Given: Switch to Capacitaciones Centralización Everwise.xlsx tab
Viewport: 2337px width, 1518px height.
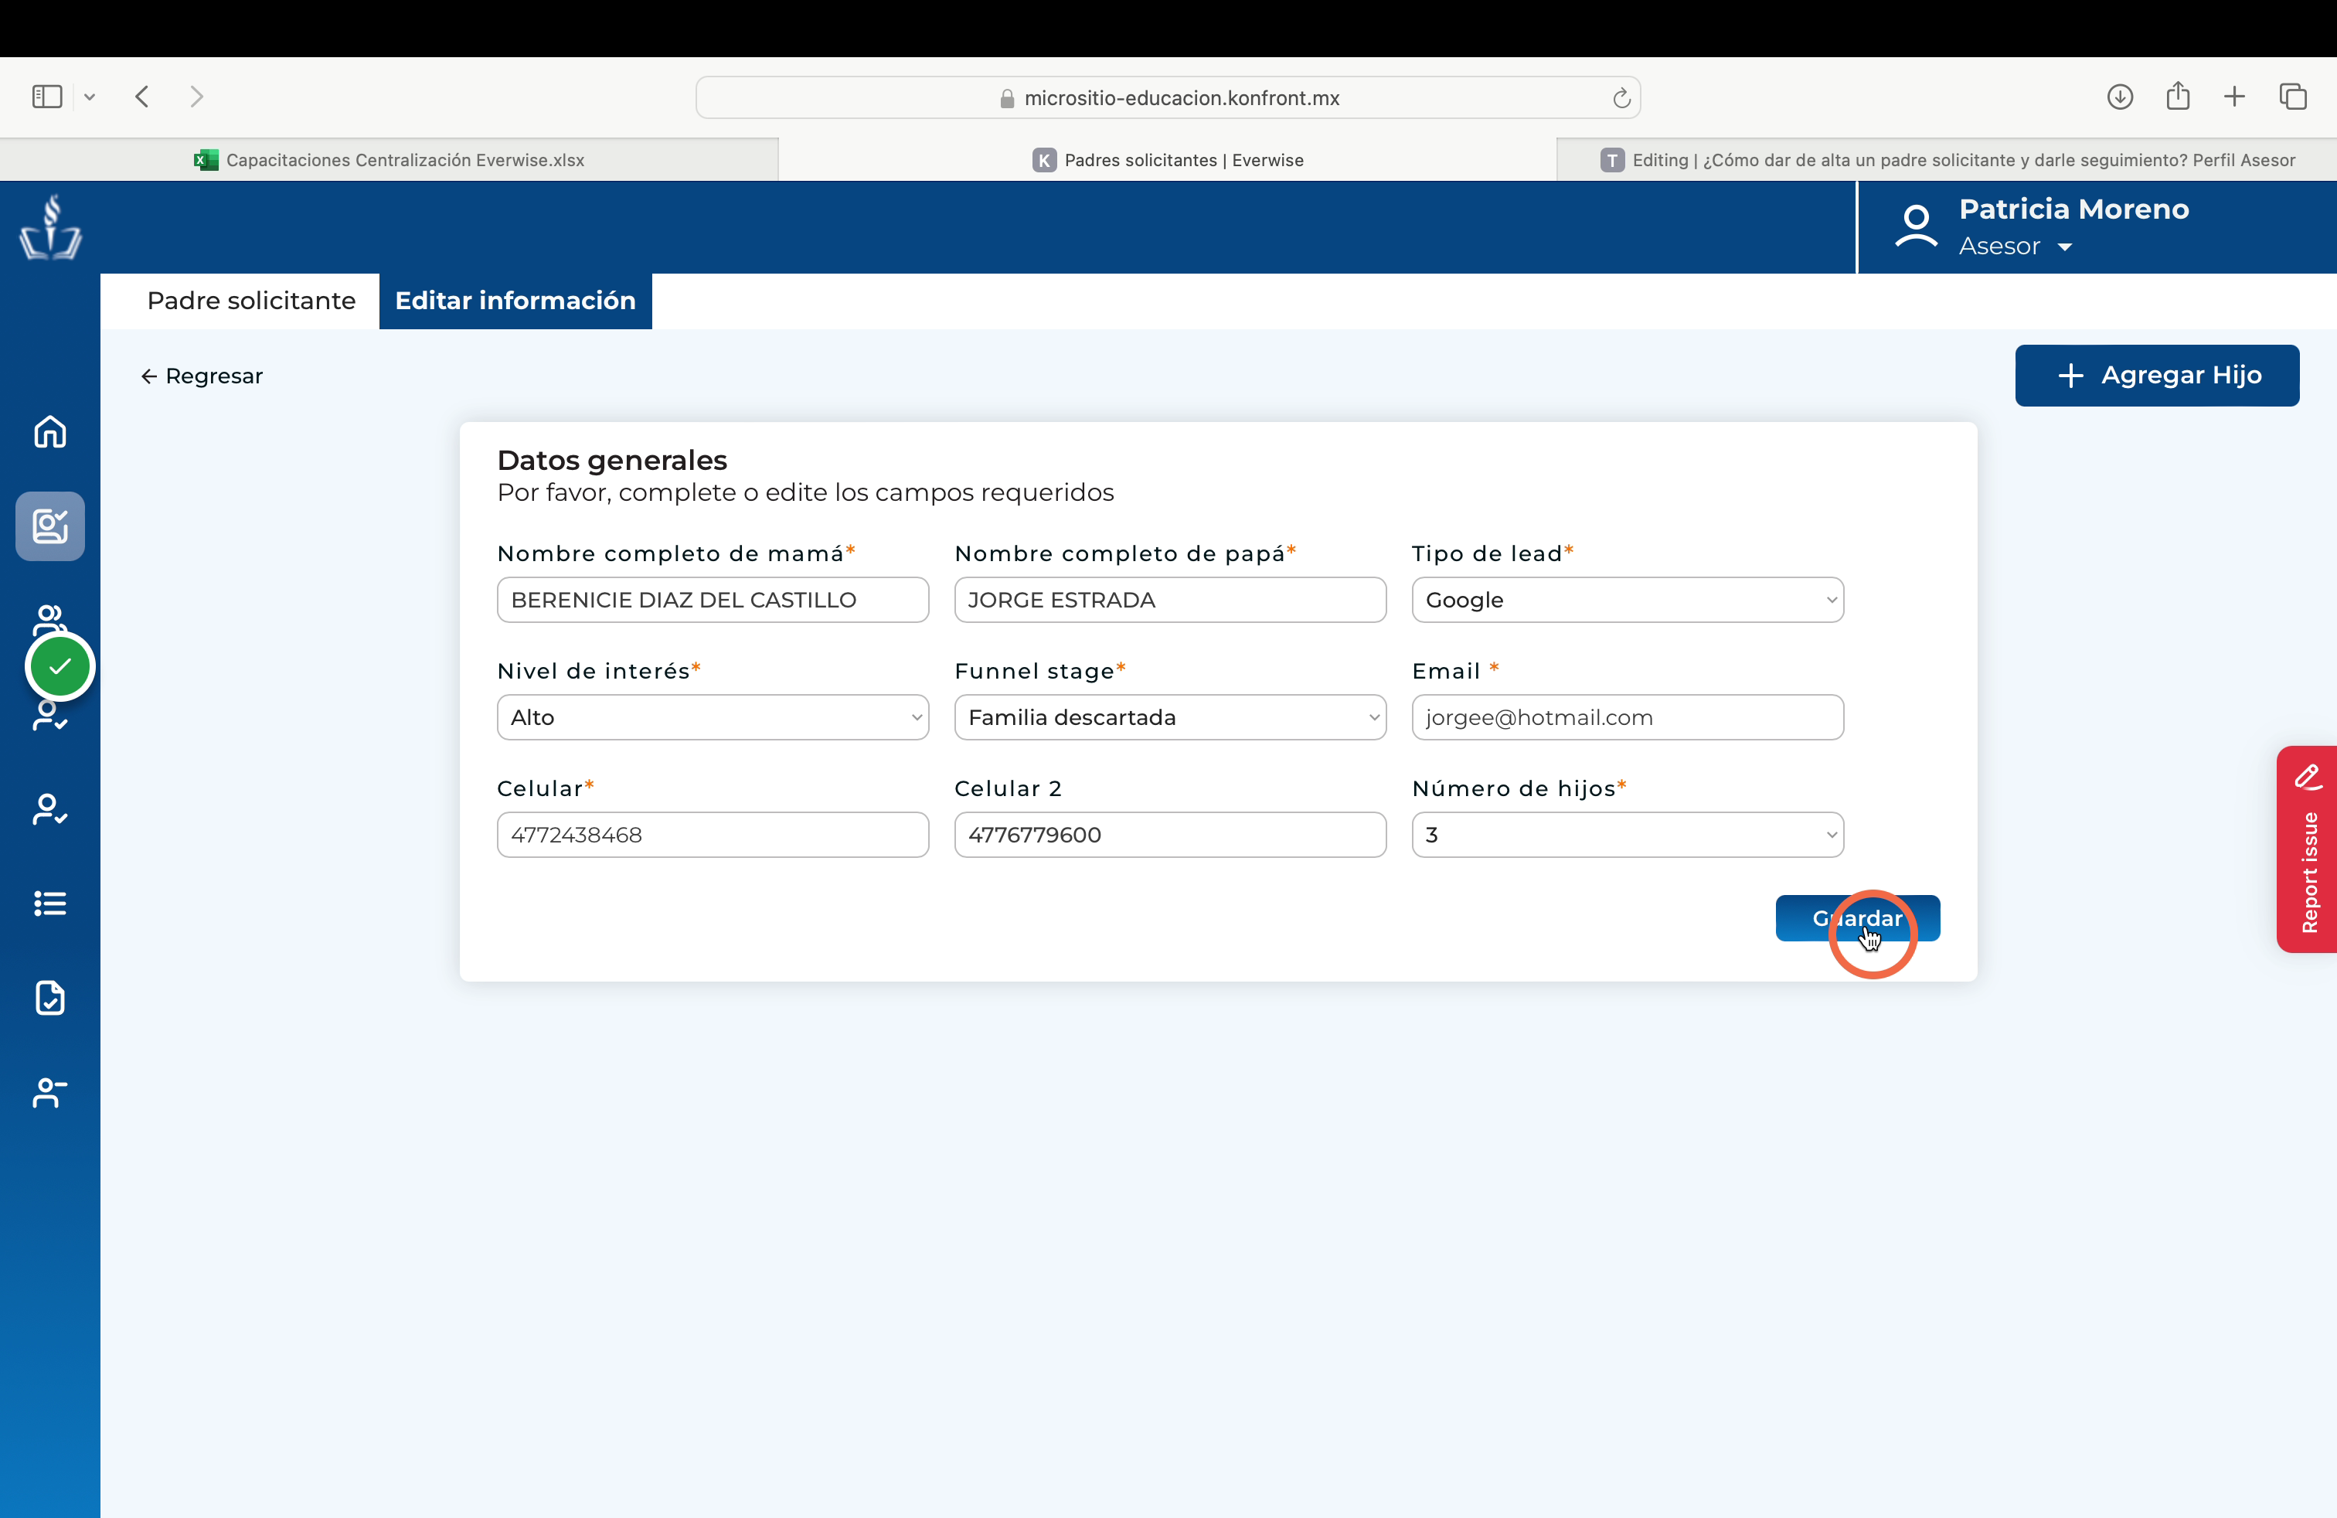Looking at the screenshot, I should (x=389, y=160).
